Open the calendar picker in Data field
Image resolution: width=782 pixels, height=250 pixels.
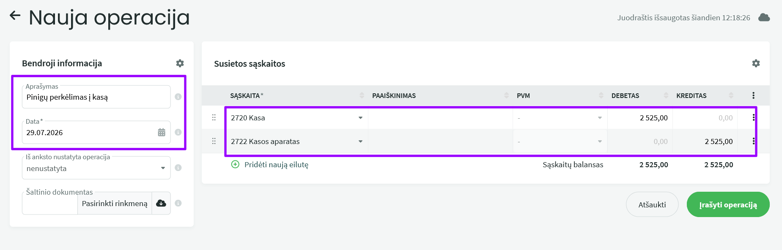click(162, 133)
